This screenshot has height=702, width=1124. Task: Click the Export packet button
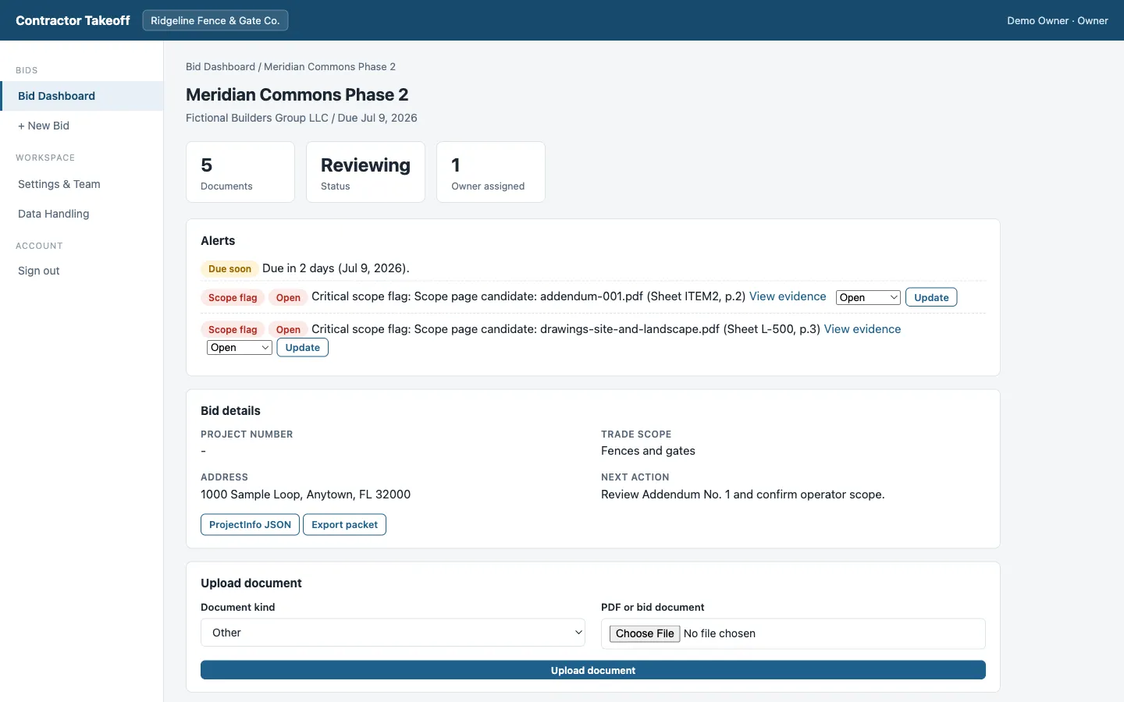pos(344,525)
